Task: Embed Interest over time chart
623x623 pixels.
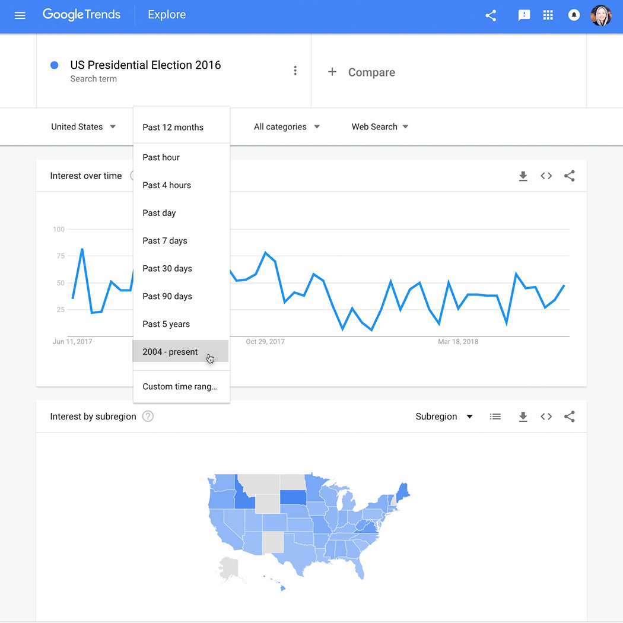Action: pos(546,176)
